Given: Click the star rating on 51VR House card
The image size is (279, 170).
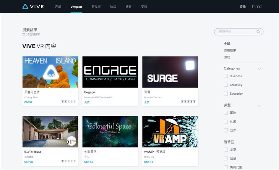Looking at the screenshot, I should pos(68,161).
